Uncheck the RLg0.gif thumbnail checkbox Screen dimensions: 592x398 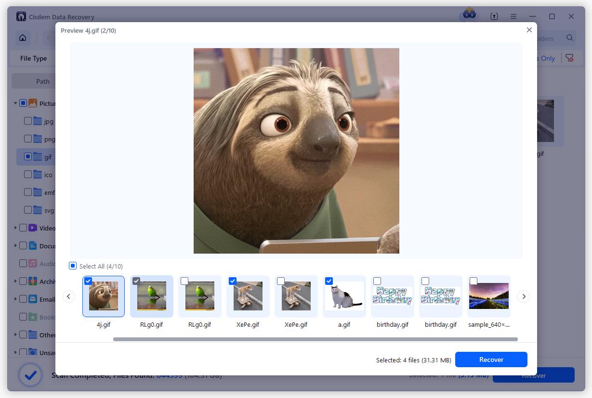point(136,281)
